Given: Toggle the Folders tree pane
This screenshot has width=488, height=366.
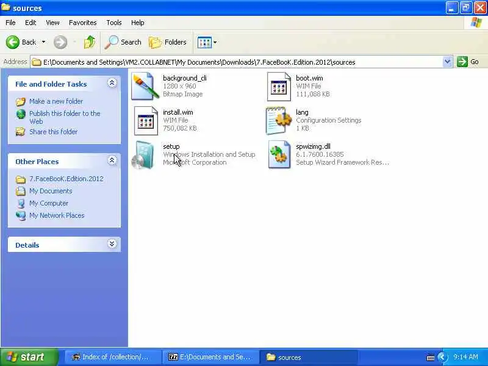Looking at the screenshot, I should [x=167, y=42].
